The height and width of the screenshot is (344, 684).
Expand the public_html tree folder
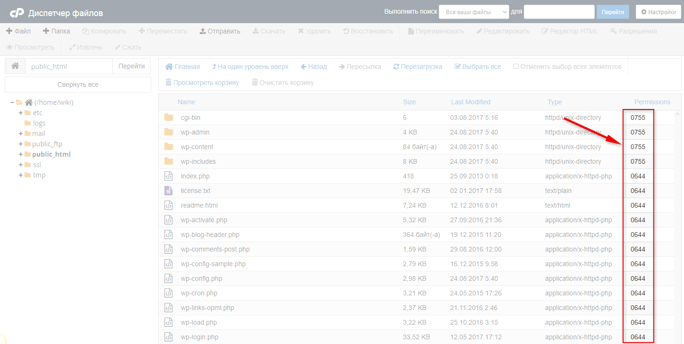[x=21, y=154]
